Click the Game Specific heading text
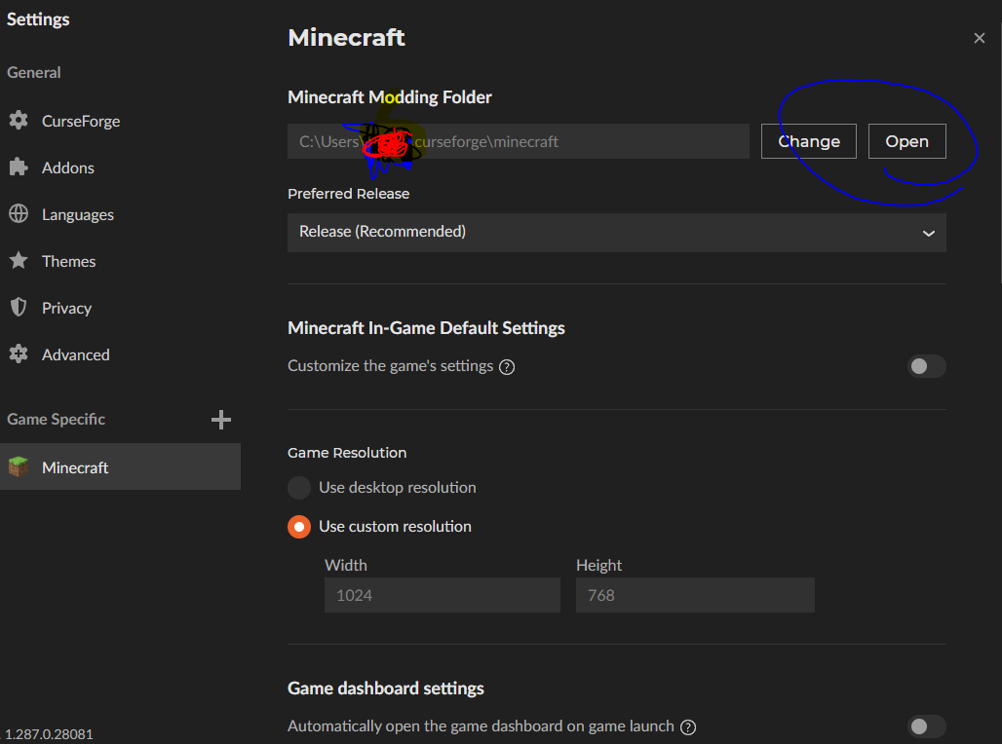The image size is (1002, 744). click(x=57, y=420)
